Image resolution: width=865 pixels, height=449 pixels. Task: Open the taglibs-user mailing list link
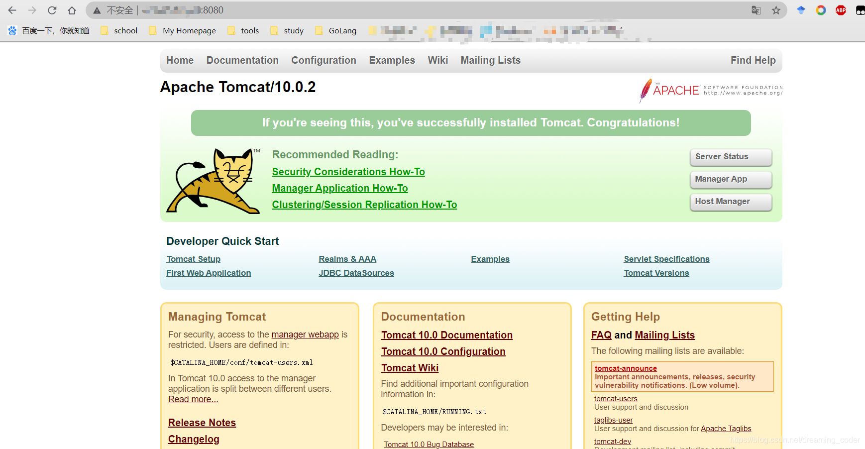[x=614, y=420]
